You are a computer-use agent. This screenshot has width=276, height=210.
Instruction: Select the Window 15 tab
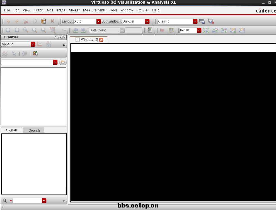pos(89,40)
